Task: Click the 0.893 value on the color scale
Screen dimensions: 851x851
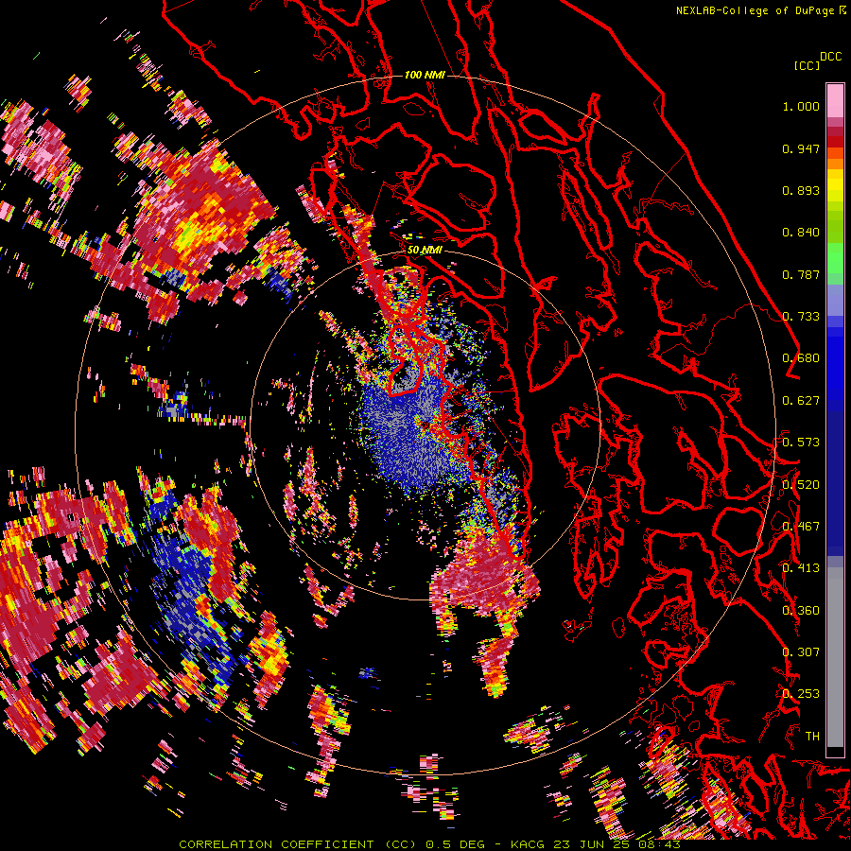Action: (801, 190)
